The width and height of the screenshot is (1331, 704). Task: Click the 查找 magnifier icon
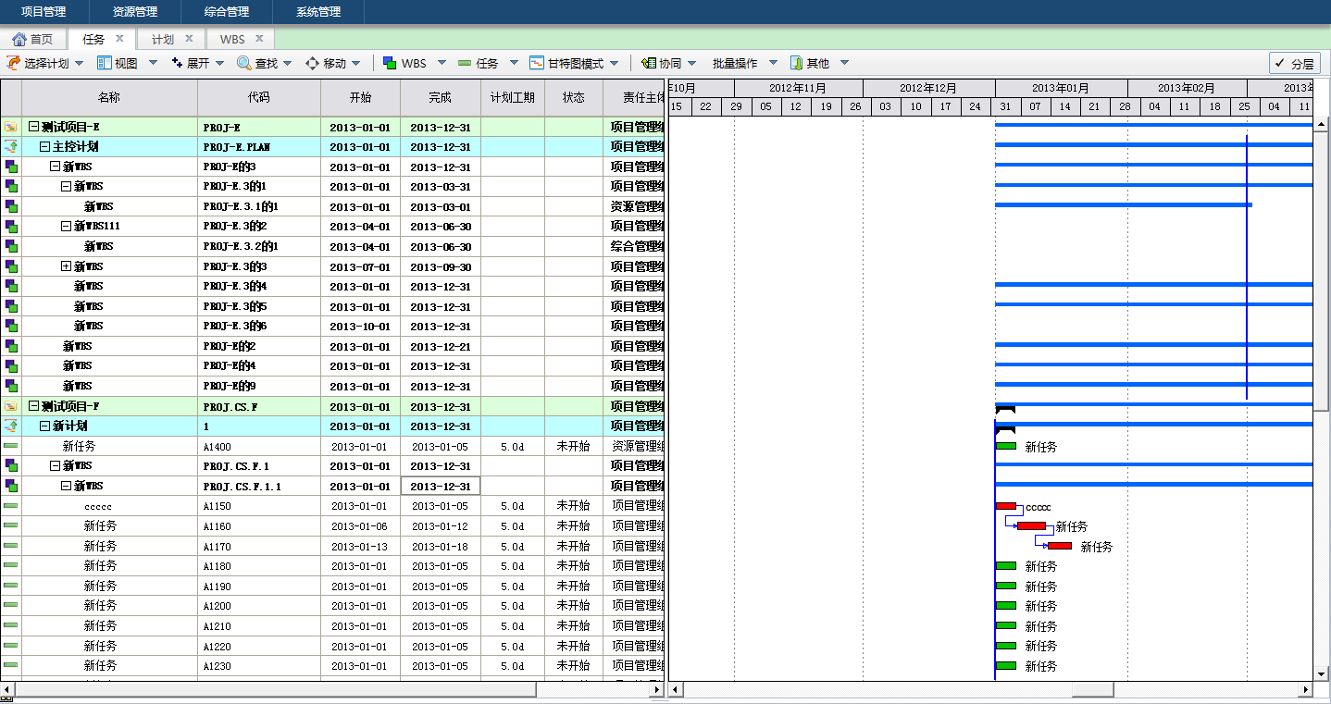point(244,63)
